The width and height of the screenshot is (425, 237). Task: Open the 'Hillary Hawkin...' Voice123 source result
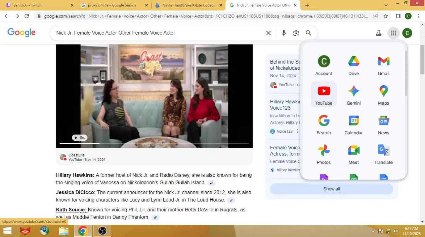[x=285, y=105]
